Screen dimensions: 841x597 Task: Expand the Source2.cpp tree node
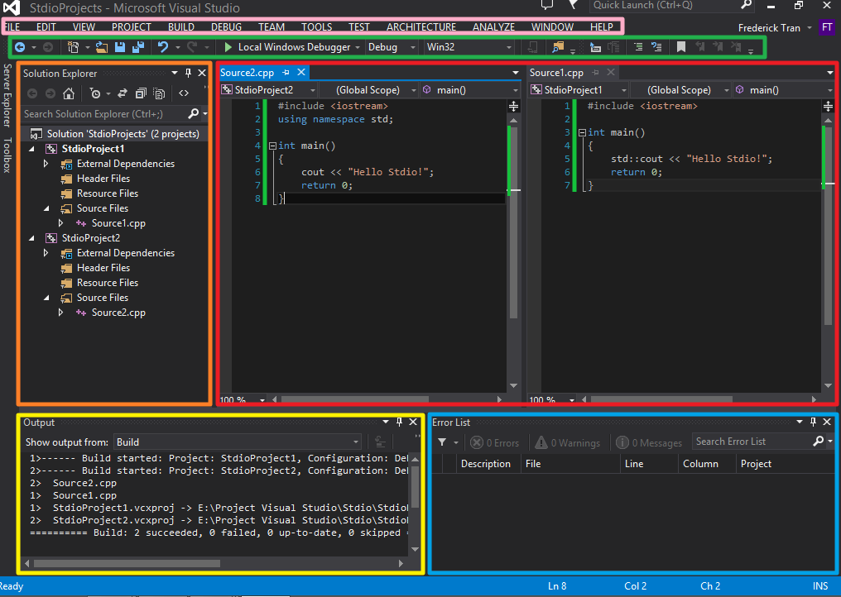[60, 313]
